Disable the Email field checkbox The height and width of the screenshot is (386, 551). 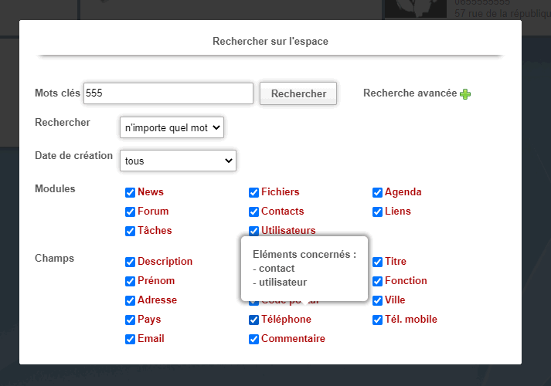click(131, 339)
